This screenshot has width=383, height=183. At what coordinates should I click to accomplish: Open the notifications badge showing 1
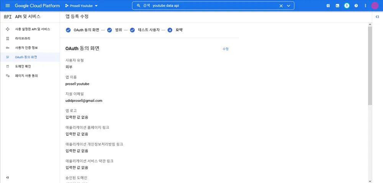tap(347, 6)
